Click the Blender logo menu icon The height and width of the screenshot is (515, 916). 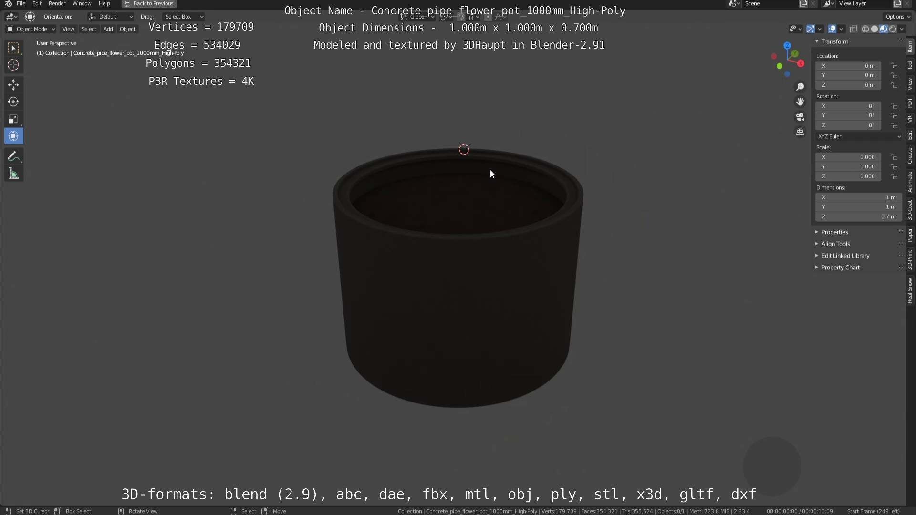pyautogui.click(x=8, y=4)
